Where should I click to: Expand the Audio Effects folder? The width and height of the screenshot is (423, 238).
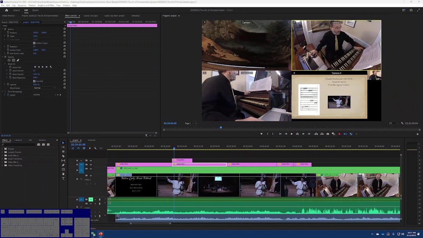coord(3,155)
